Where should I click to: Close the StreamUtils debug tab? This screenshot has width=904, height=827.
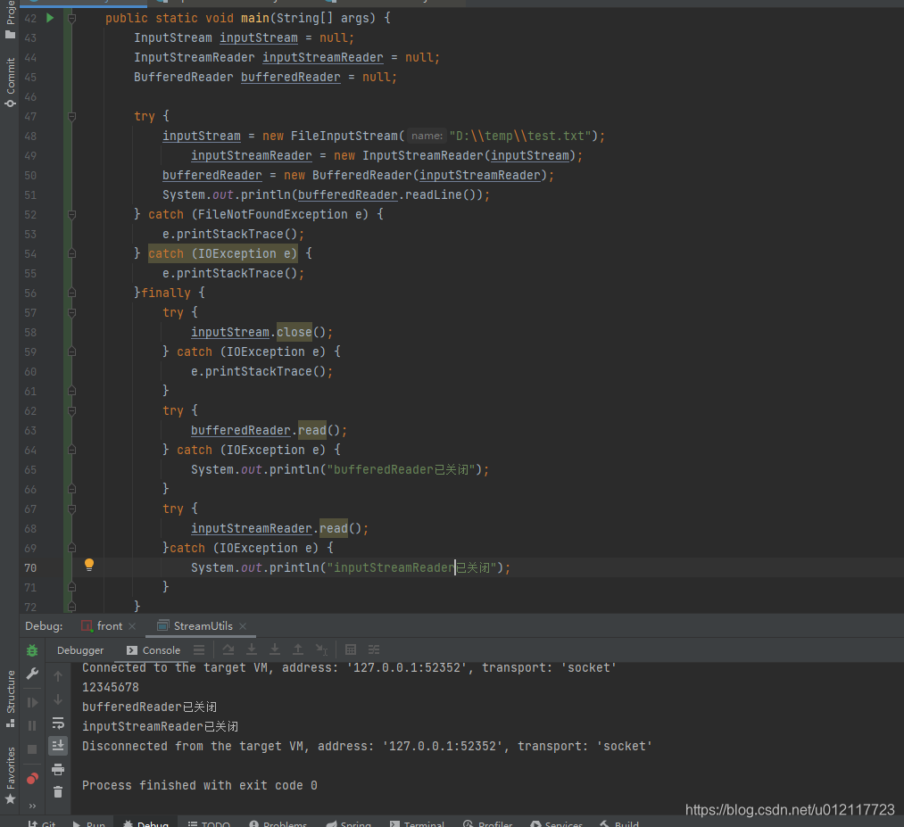(243, 626)
